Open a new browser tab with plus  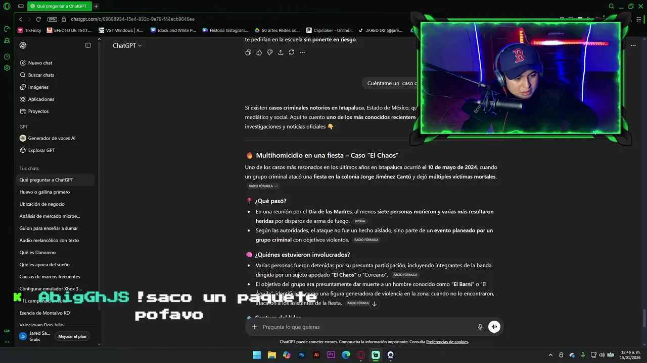point(96,7)
